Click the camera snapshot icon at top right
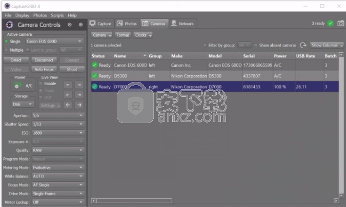Image resolution: width=346 pixels, height=207 pixels. pyautogui.click(x=341, y=24)
